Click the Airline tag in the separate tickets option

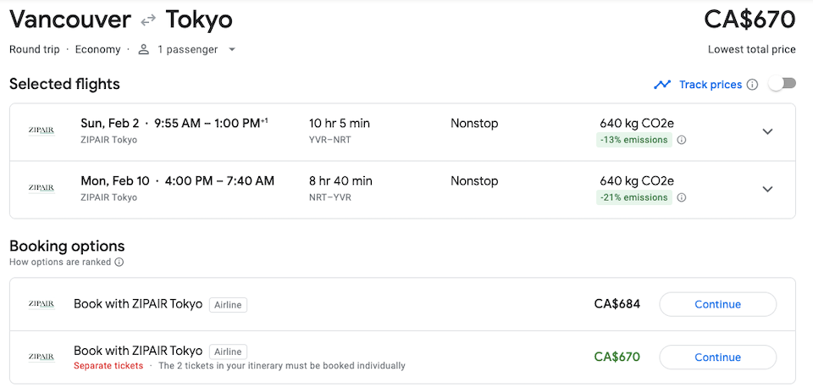[228, 352]
